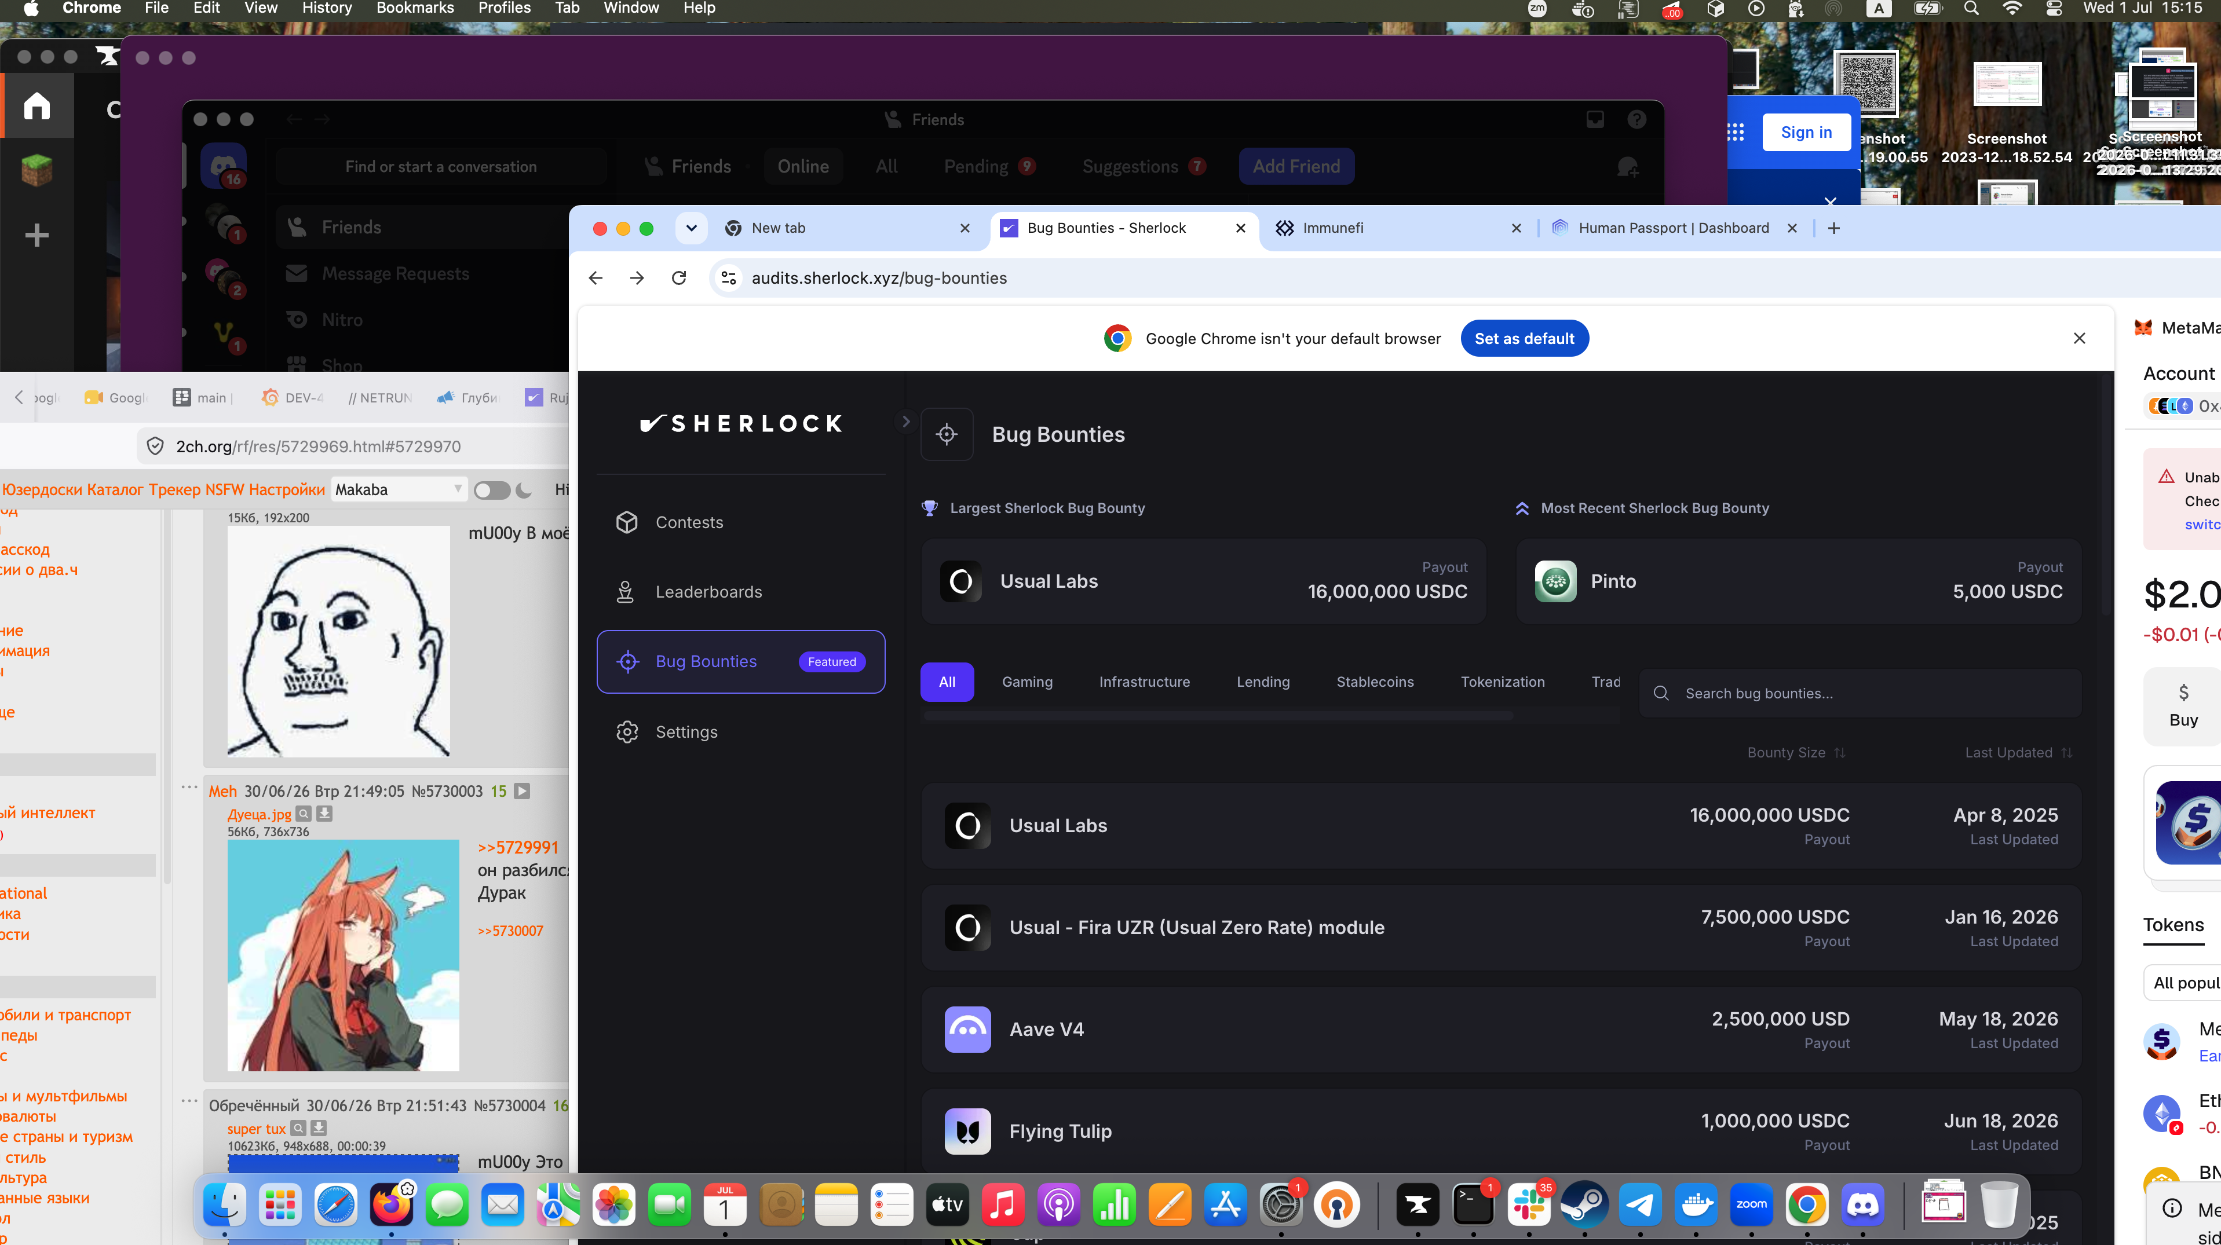The image size is (2221, 1245).
Task: Open Docker from the Dock
Action: tap(1696, 1204)
